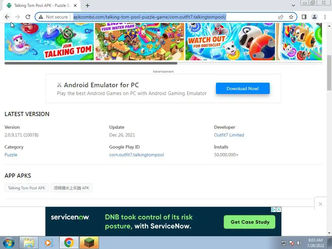Screen dimensions: 332x249
Task: Click the AdChoices icon on ServiceNow ad
Action: click(x=273, y=210)
